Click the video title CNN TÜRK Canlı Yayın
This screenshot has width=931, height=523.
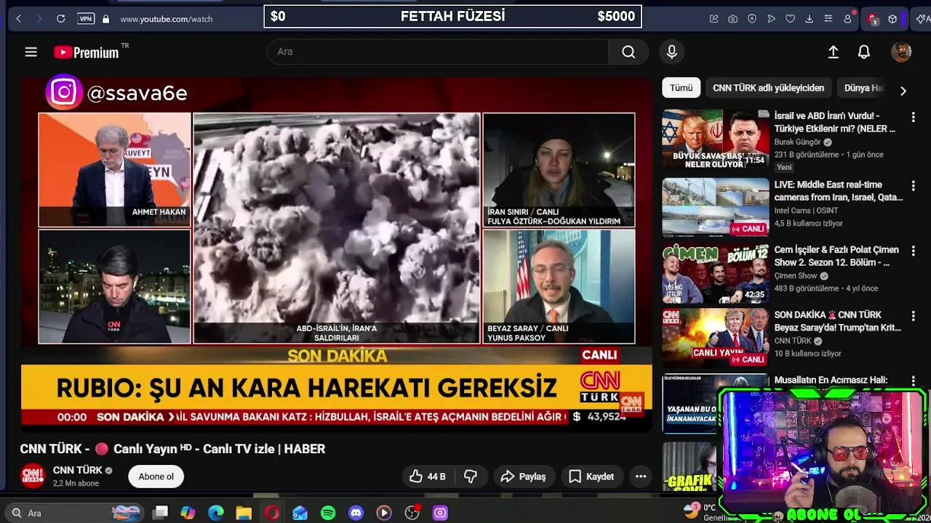click(x=172, y=449)
